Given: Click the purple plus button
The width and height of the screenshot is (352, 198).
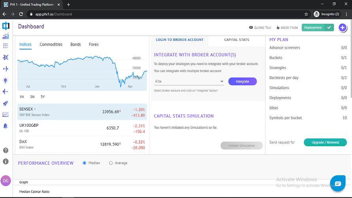Looking at the screenshot, I should click(343, 28).
